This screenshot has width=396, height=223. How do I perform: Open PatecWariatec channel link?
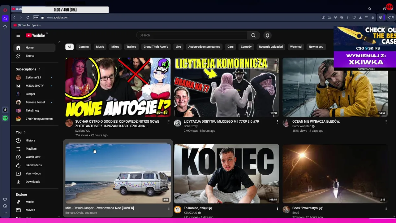click(302, 126)
